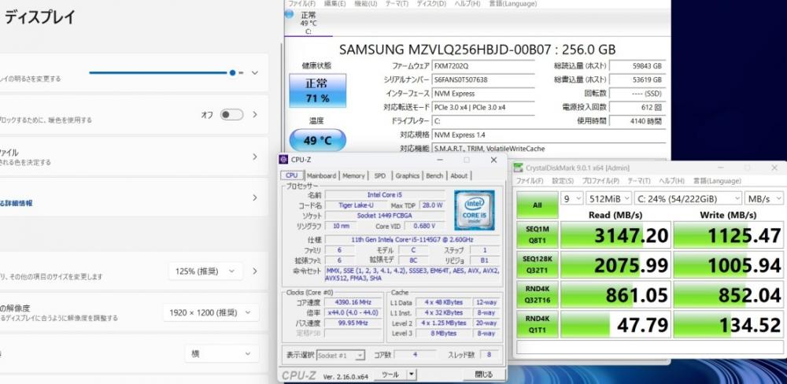Open the 512MiB test size dropdown

pyautogui.click(x=608, y=199)
